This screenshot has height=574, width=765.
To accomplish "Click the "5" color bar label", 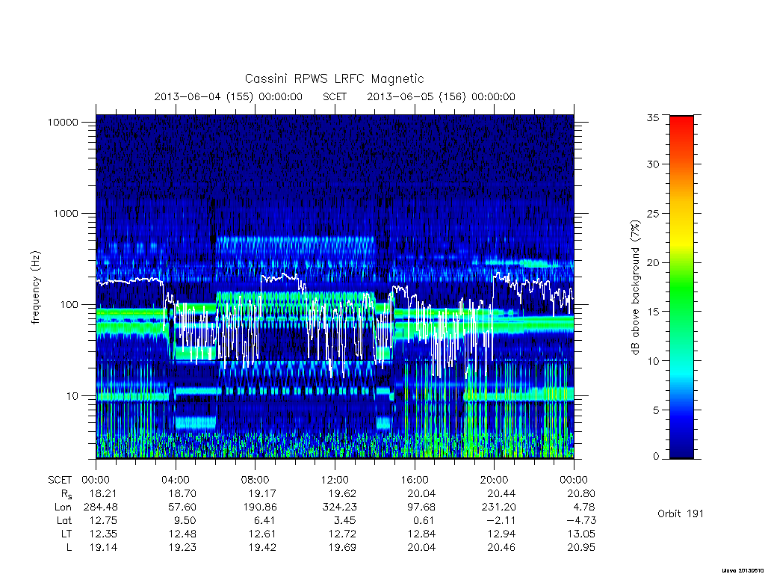I will pyautogui.click(x=656, y=410).
